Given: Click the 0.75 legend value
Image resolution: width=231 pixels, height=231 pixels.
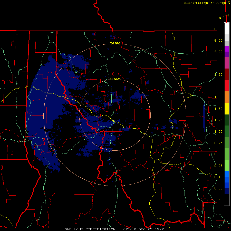Looking at the screenshot, I should (x=218, y=143).
